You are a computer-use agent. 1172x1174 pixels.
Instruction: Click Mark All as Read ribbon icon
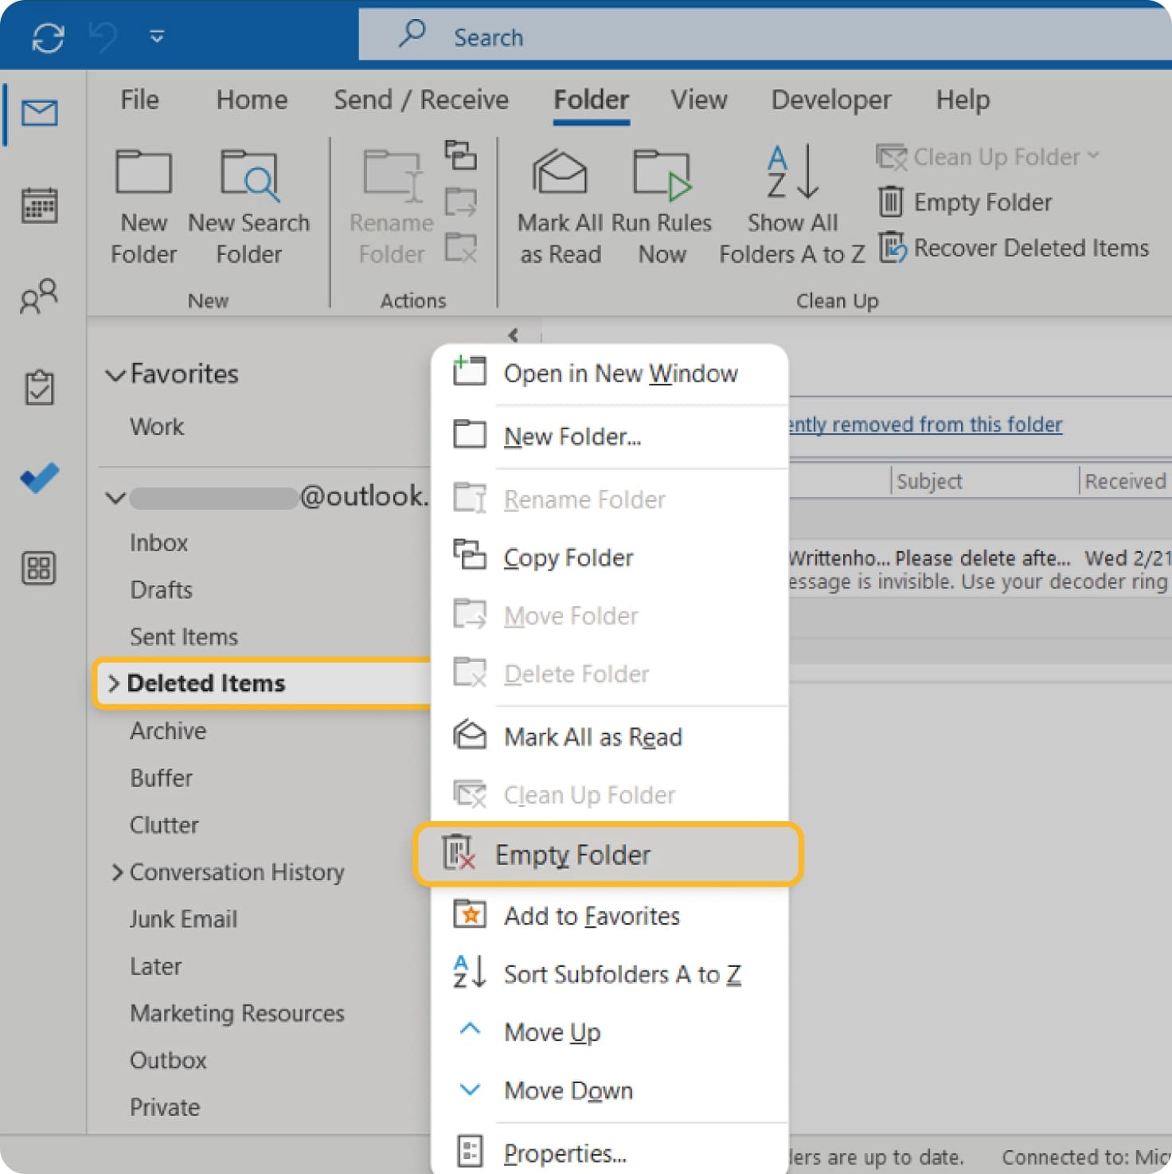[x=560, y=174]
